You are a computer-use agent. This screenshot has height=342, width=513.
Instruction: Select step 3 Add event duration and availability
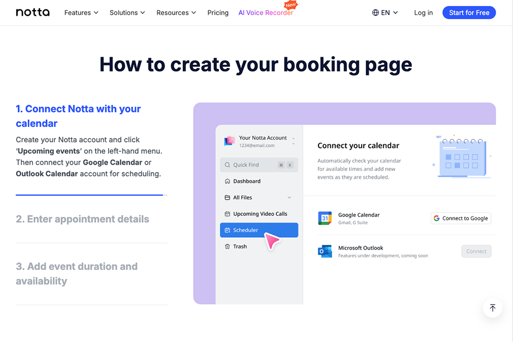point(76,274)
